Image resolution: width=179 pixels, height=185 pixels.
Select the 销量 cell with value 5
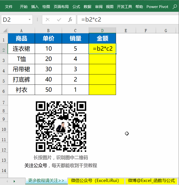point(75,49)
